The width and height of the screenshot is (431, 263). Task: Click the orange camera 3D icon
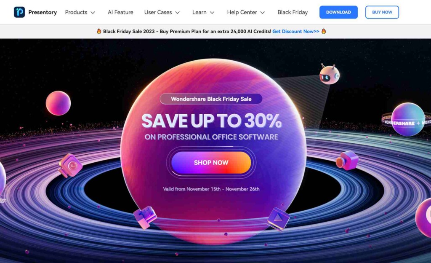click(347, 161)
